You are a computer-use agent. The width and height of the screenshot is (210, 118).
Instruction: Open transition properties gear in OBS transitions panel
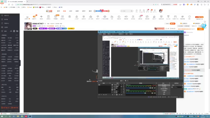(182, 85)
